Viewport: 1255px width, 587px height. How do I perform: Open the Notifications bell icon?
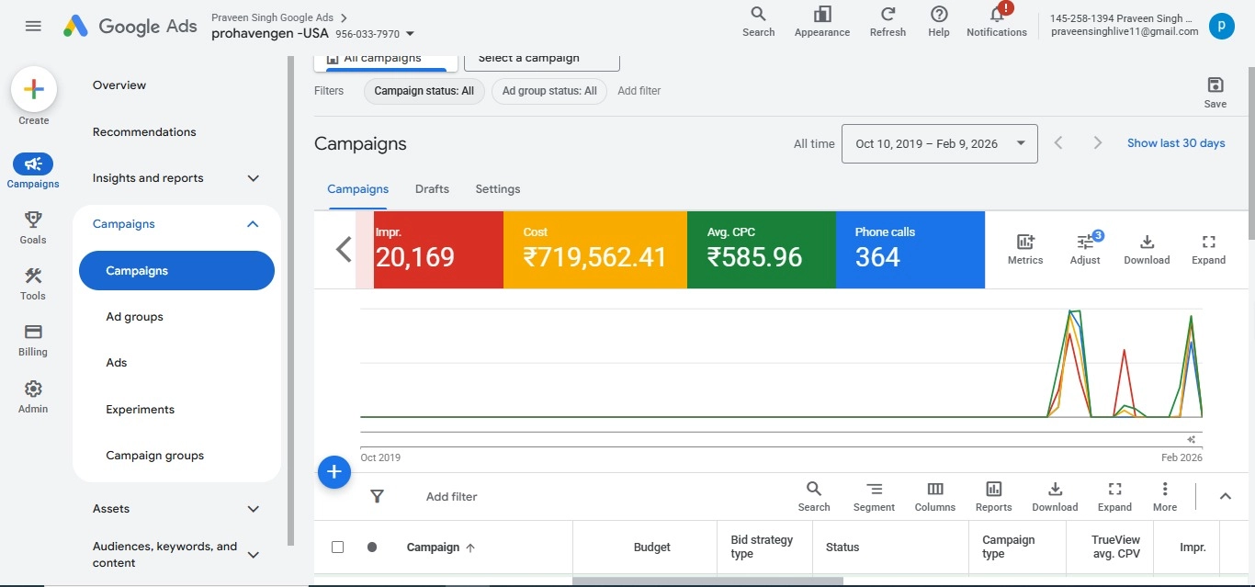(x=996, y=16)
